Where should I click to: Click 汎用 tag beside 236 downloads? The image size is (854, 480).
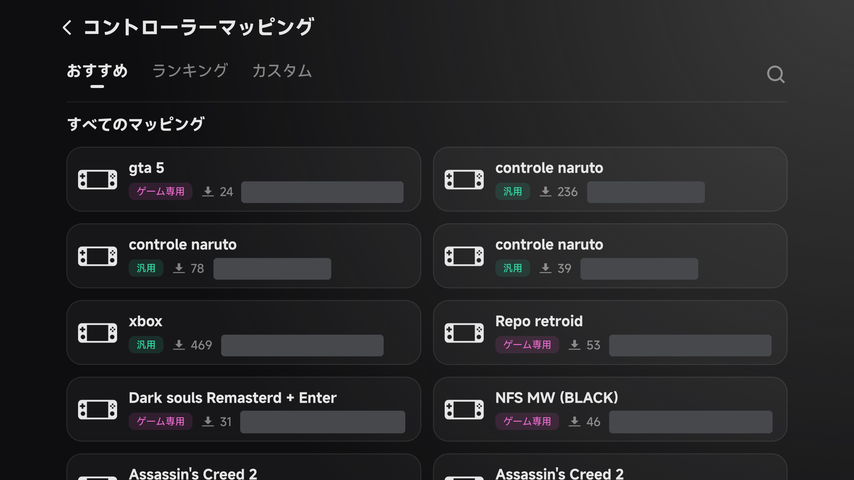click(x=513, y=191)
